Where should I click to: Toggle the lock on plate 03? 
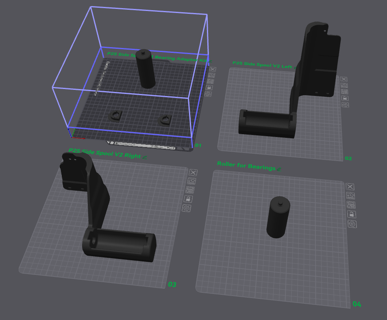[x=188, y=199]
